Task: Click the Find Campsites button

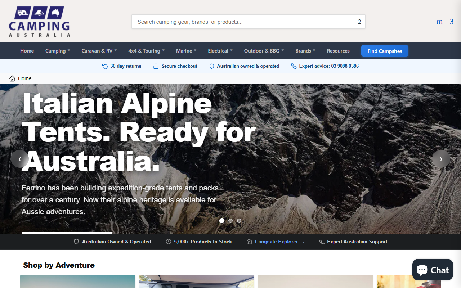Action: coord(385,51)
